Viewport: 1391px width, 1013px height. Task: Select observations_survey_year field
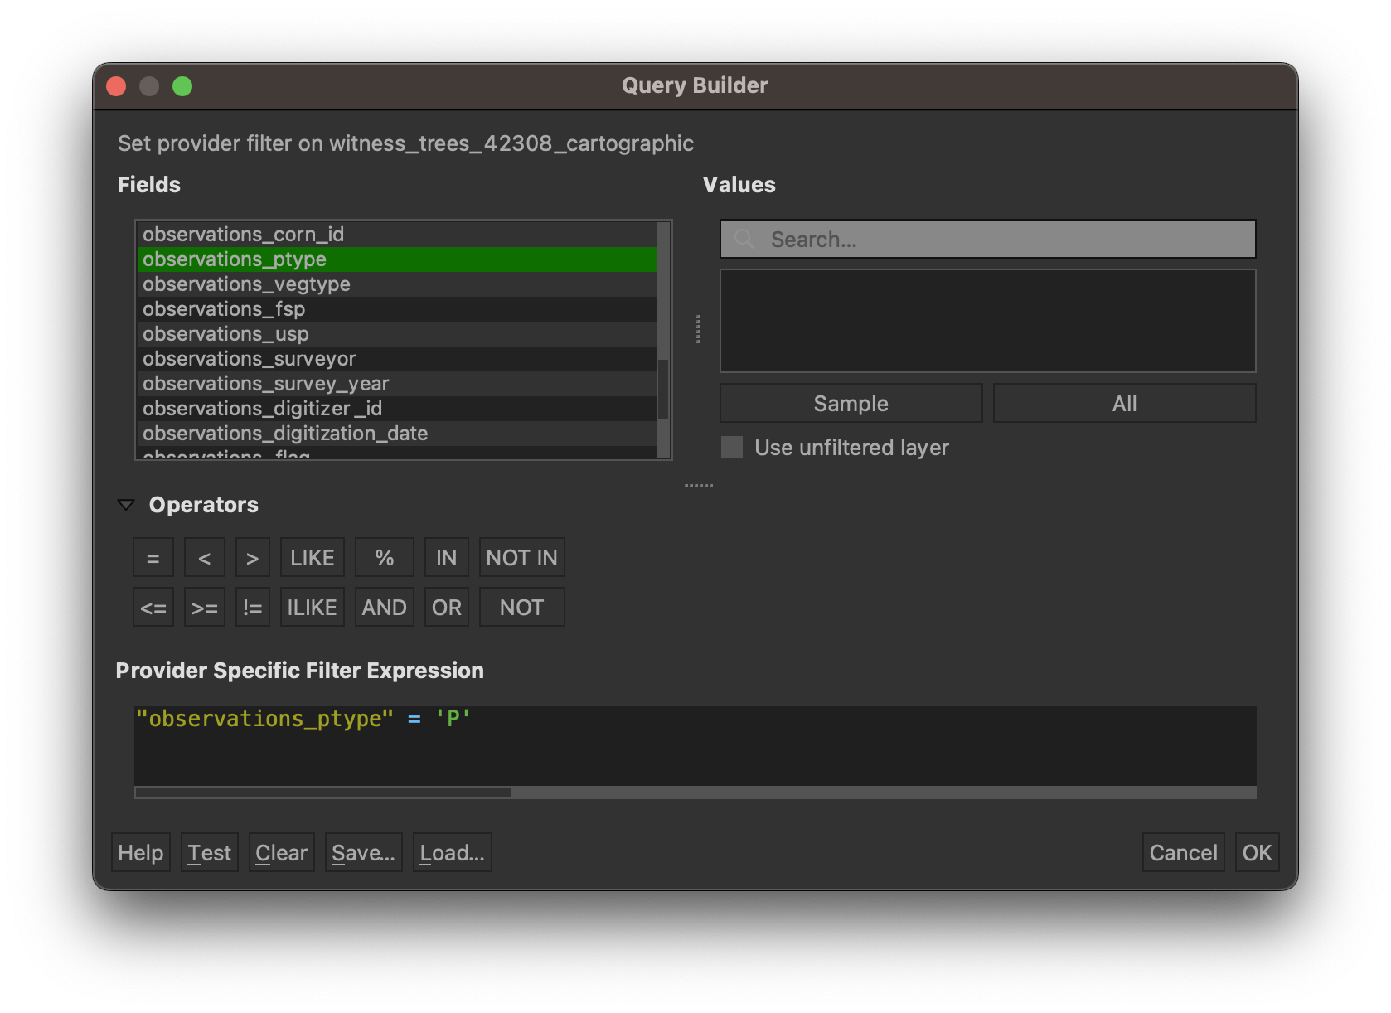[x=396, y=384]
